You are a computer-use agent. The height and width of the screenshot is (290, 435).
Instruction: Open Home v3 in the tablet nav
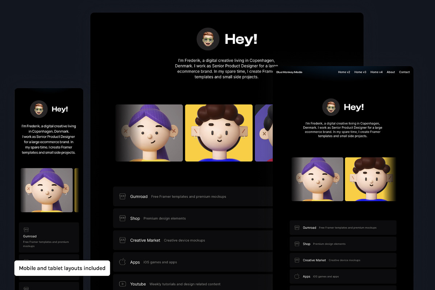(360, 72)
